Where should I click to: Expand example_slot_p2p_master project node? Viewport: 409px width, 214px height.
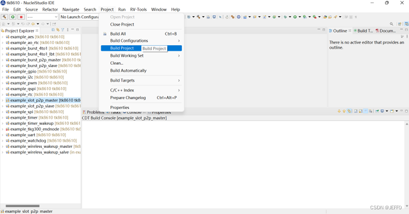pyautogui.click(x=3, y=100)
